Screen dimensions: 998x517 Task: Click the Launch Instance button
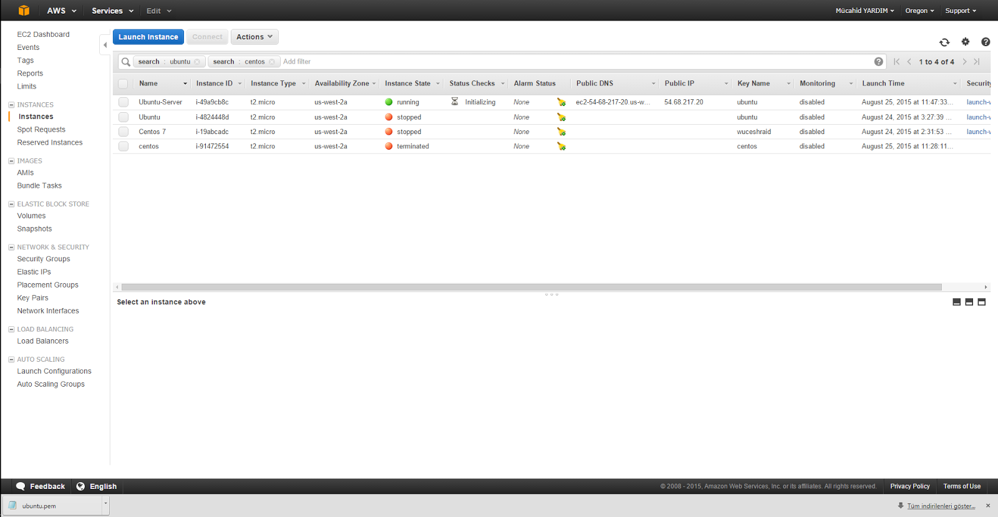148,37
